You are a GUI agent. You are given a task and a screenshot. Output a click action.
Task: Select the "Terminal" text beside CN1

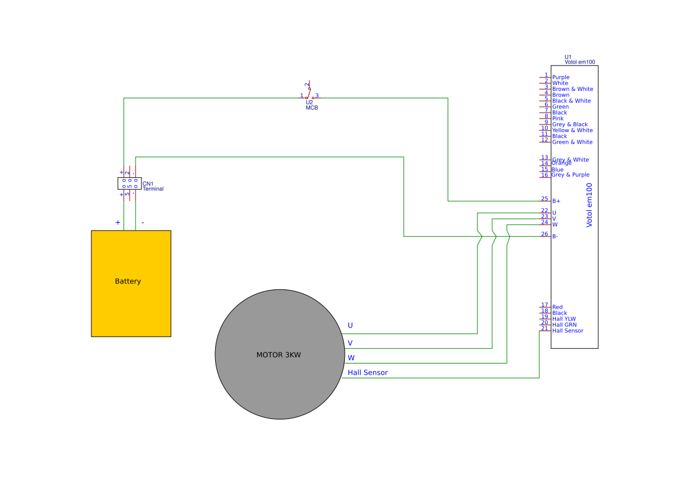pyautogui.click(x=153, y=189)
